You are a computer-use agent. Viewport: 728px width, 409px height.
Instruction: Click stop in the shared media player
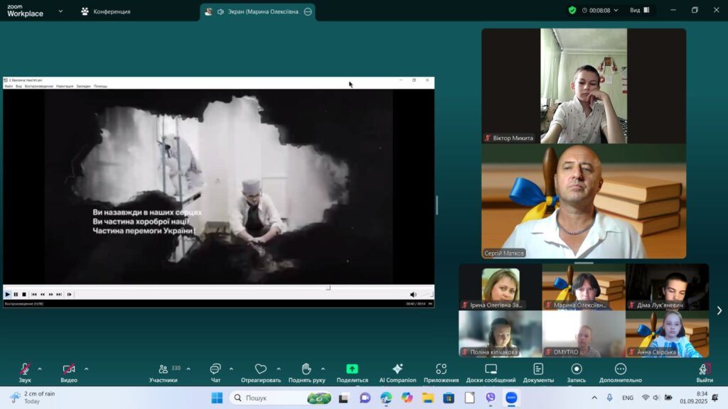[24, 295]
